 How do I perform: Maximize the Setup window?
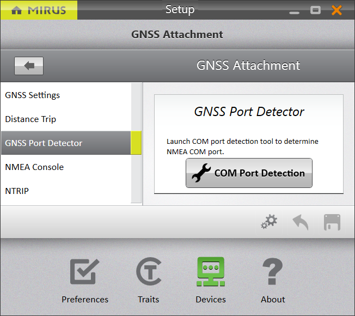point(315,10)
